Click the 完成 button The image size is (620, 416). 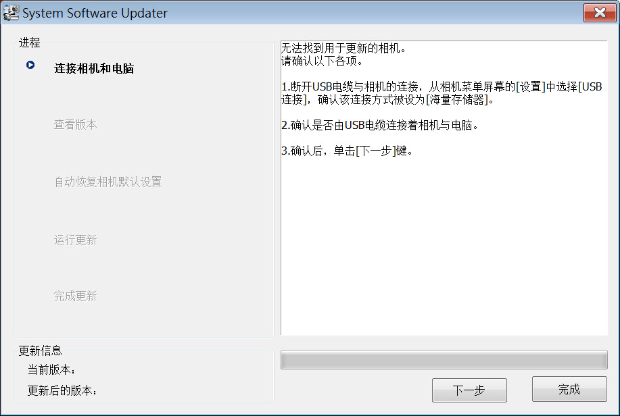click(x=569, y=389)
